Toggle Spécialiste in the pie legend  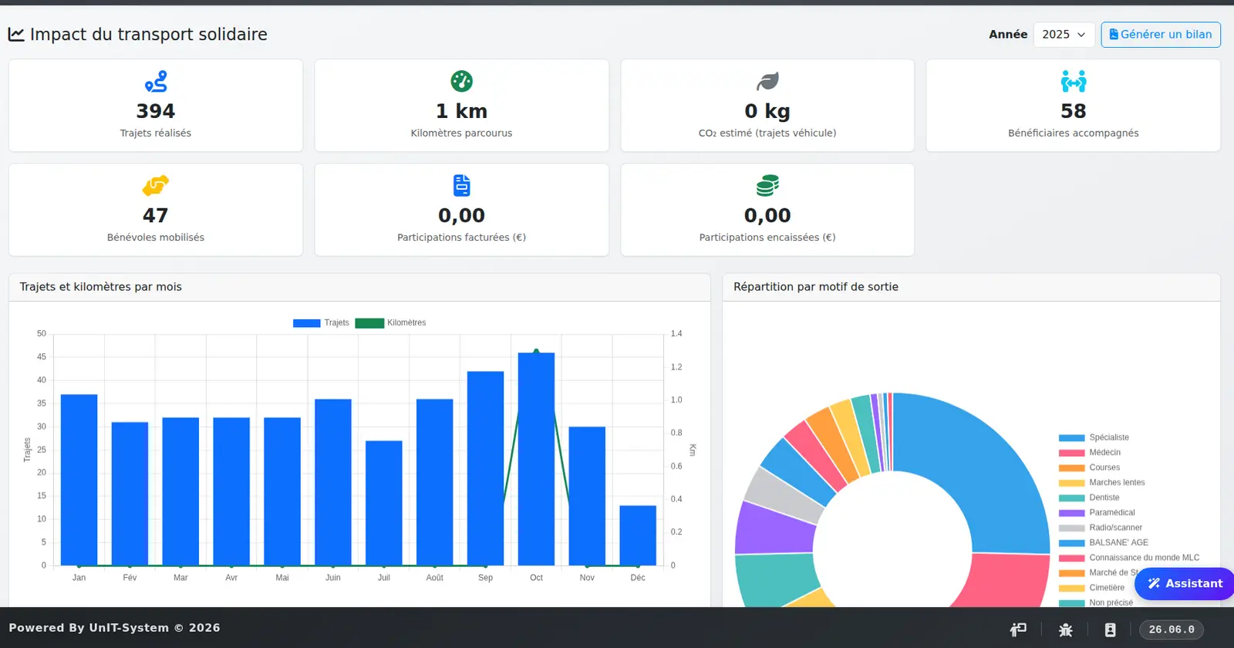tap(1094, 437)
